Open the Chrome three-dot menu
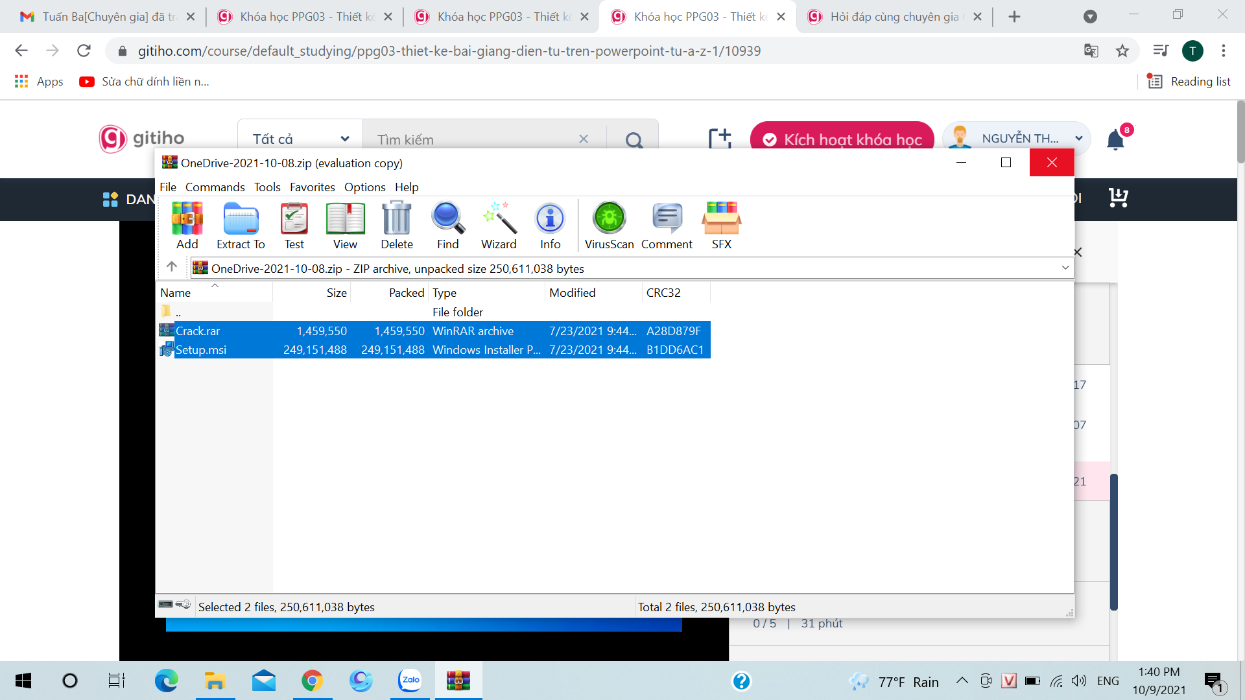The image size is (1245, 700). coord(1224,51)
